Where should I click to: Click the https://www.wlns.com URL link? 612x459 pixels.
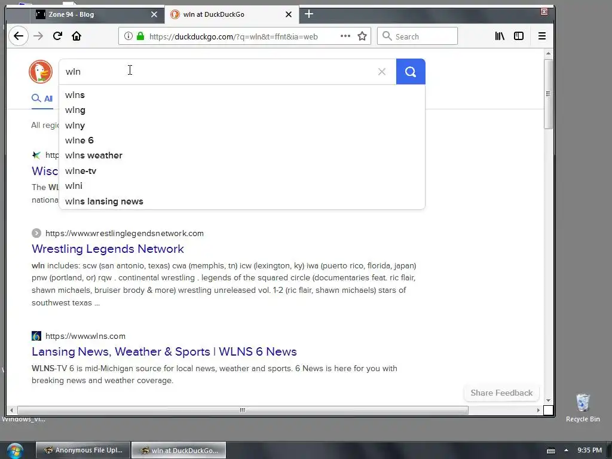[85, 336]
